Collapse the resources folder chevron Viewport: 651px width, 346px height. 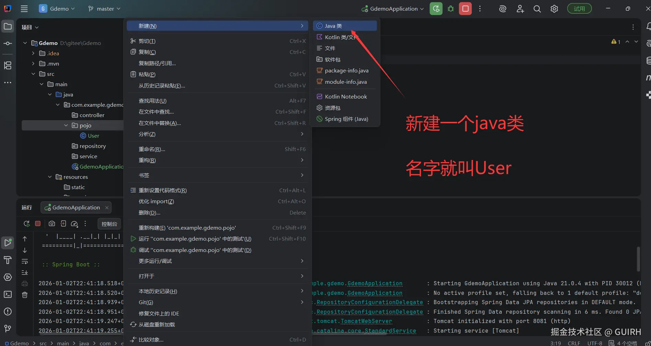(x=50, y=177)
